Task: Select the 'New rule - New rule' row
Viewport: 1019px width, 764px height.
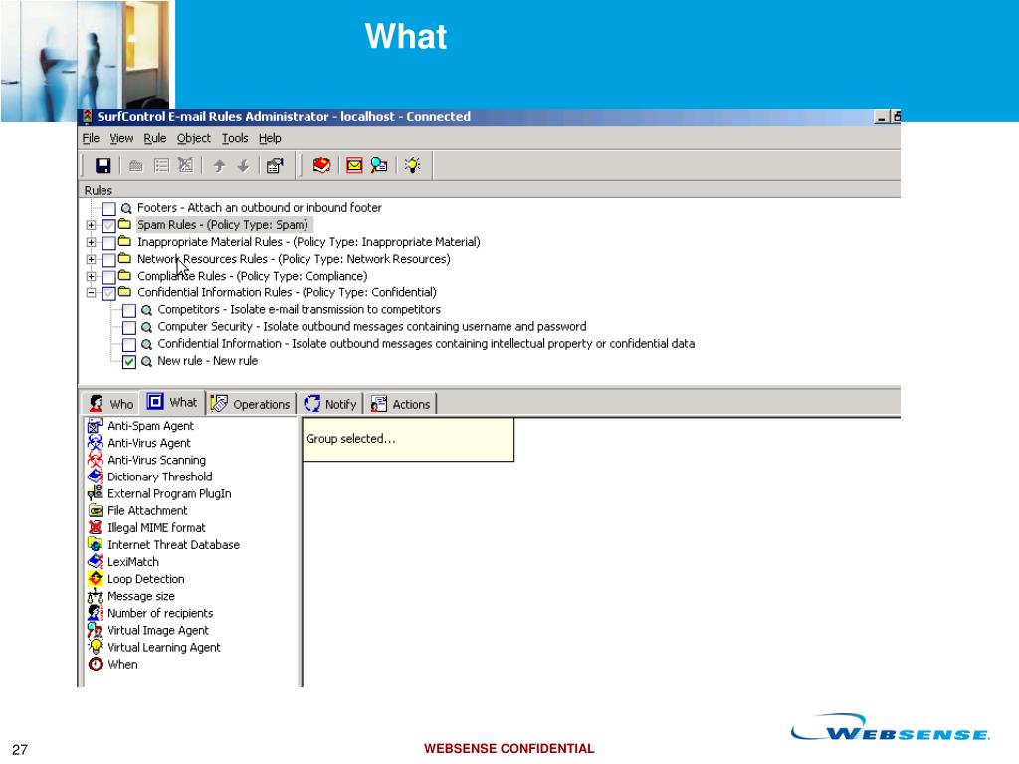Action: (207, 360)
